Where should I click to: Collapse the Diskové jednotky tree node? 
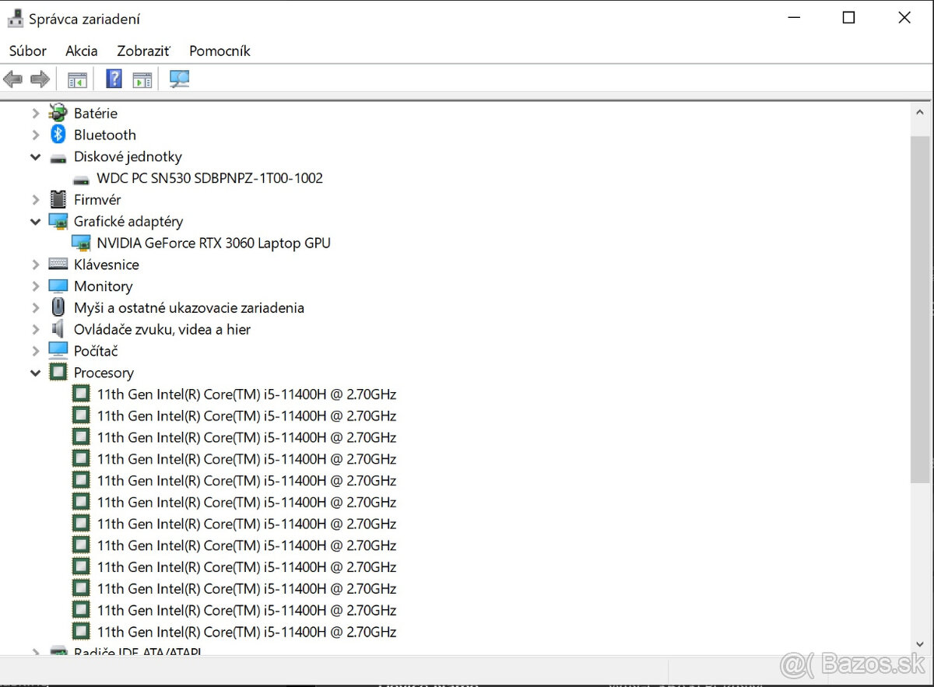tap(35, 156)
